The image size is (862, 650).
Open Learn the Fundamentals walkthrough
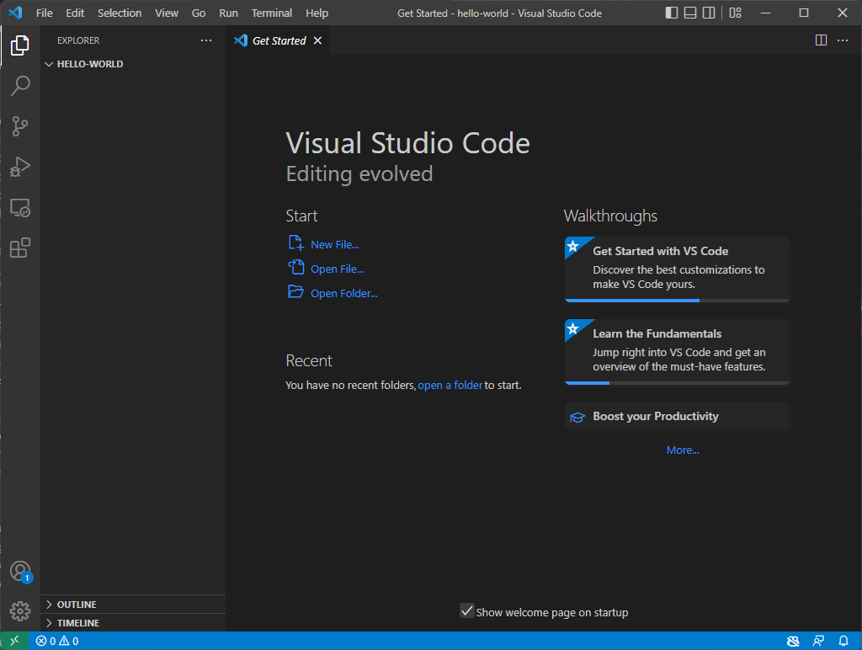point(678,351)
